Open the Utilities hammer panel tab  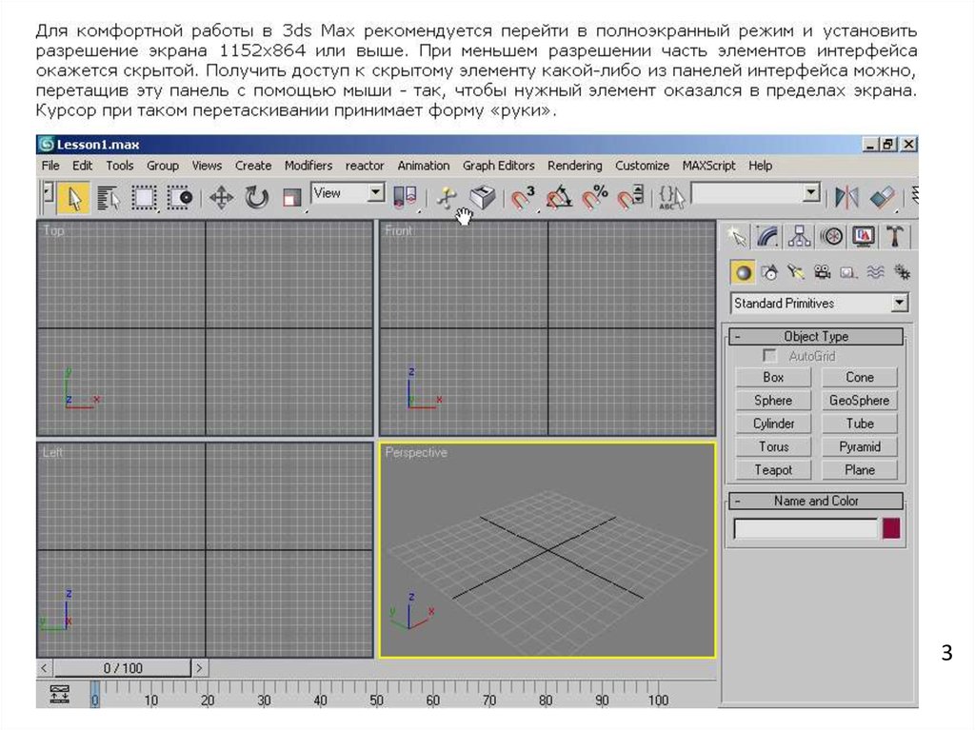pos(894,235)
